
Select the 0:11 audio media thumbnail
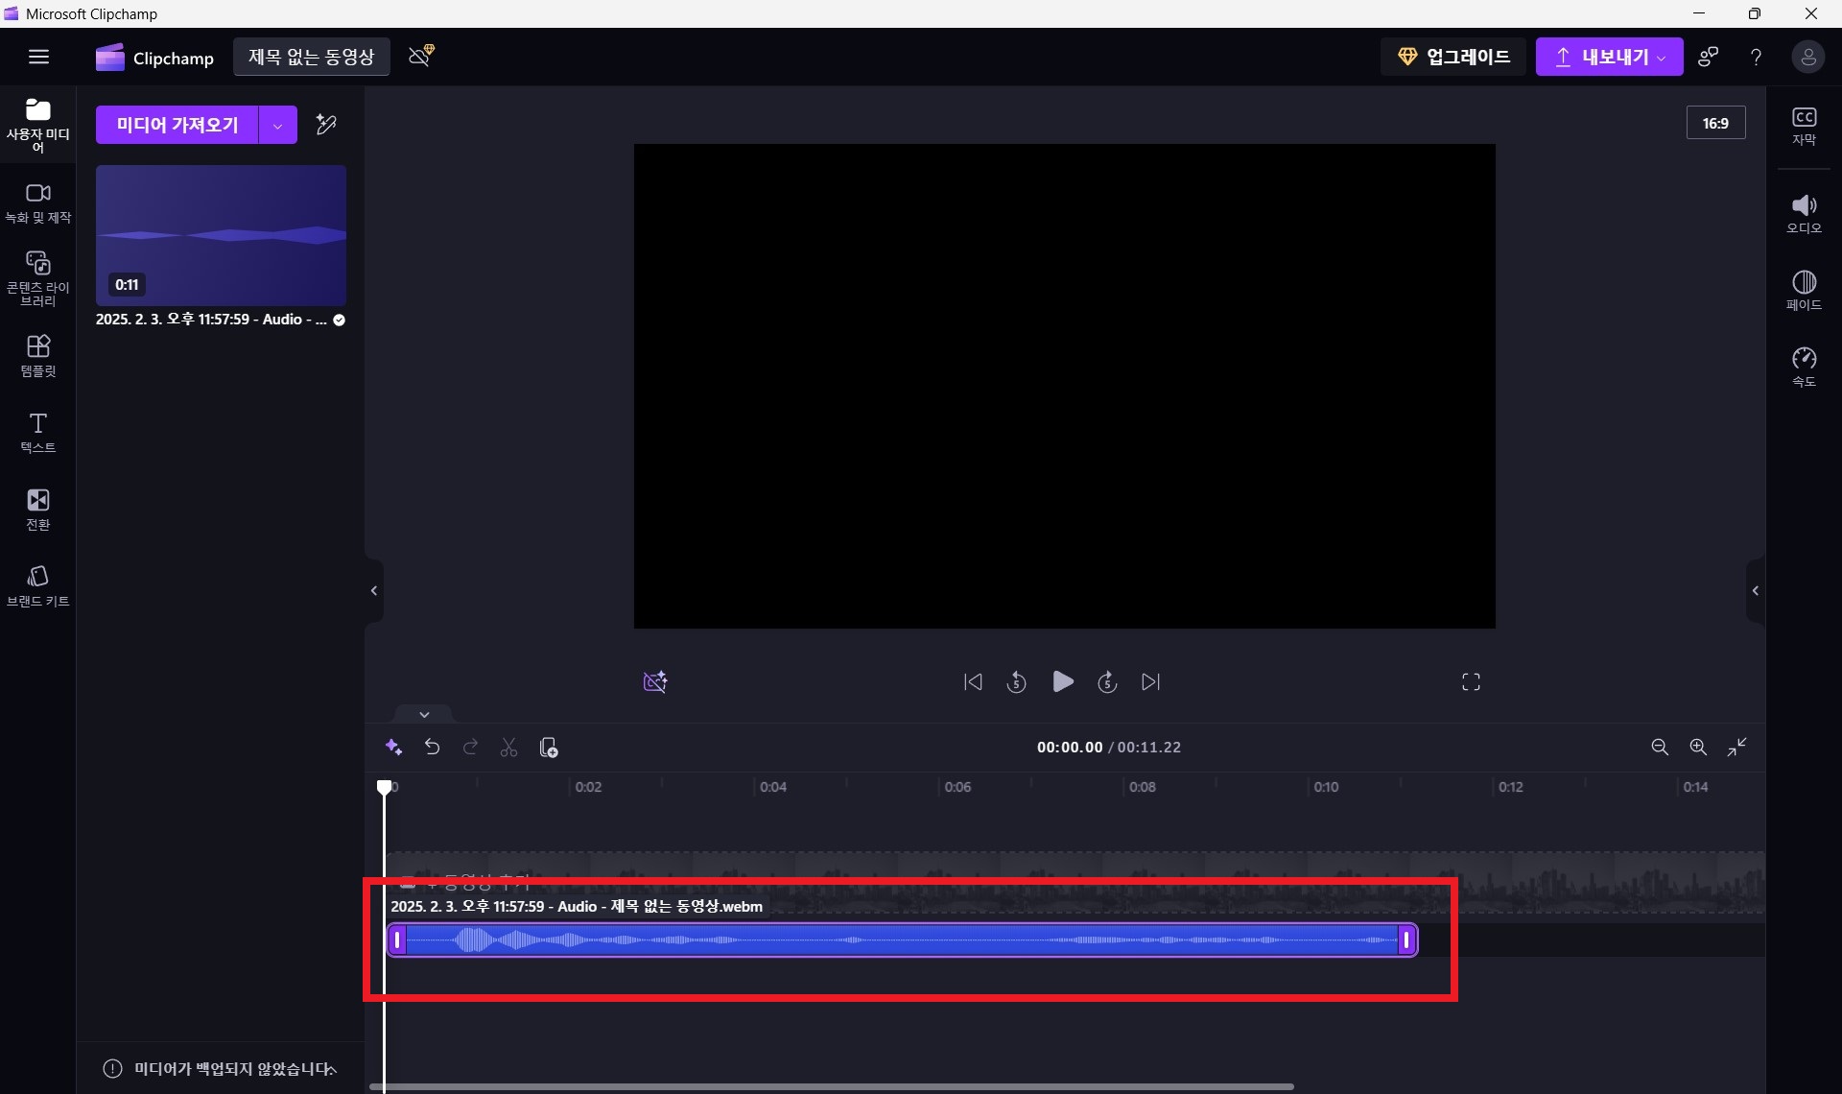[221, 235]
